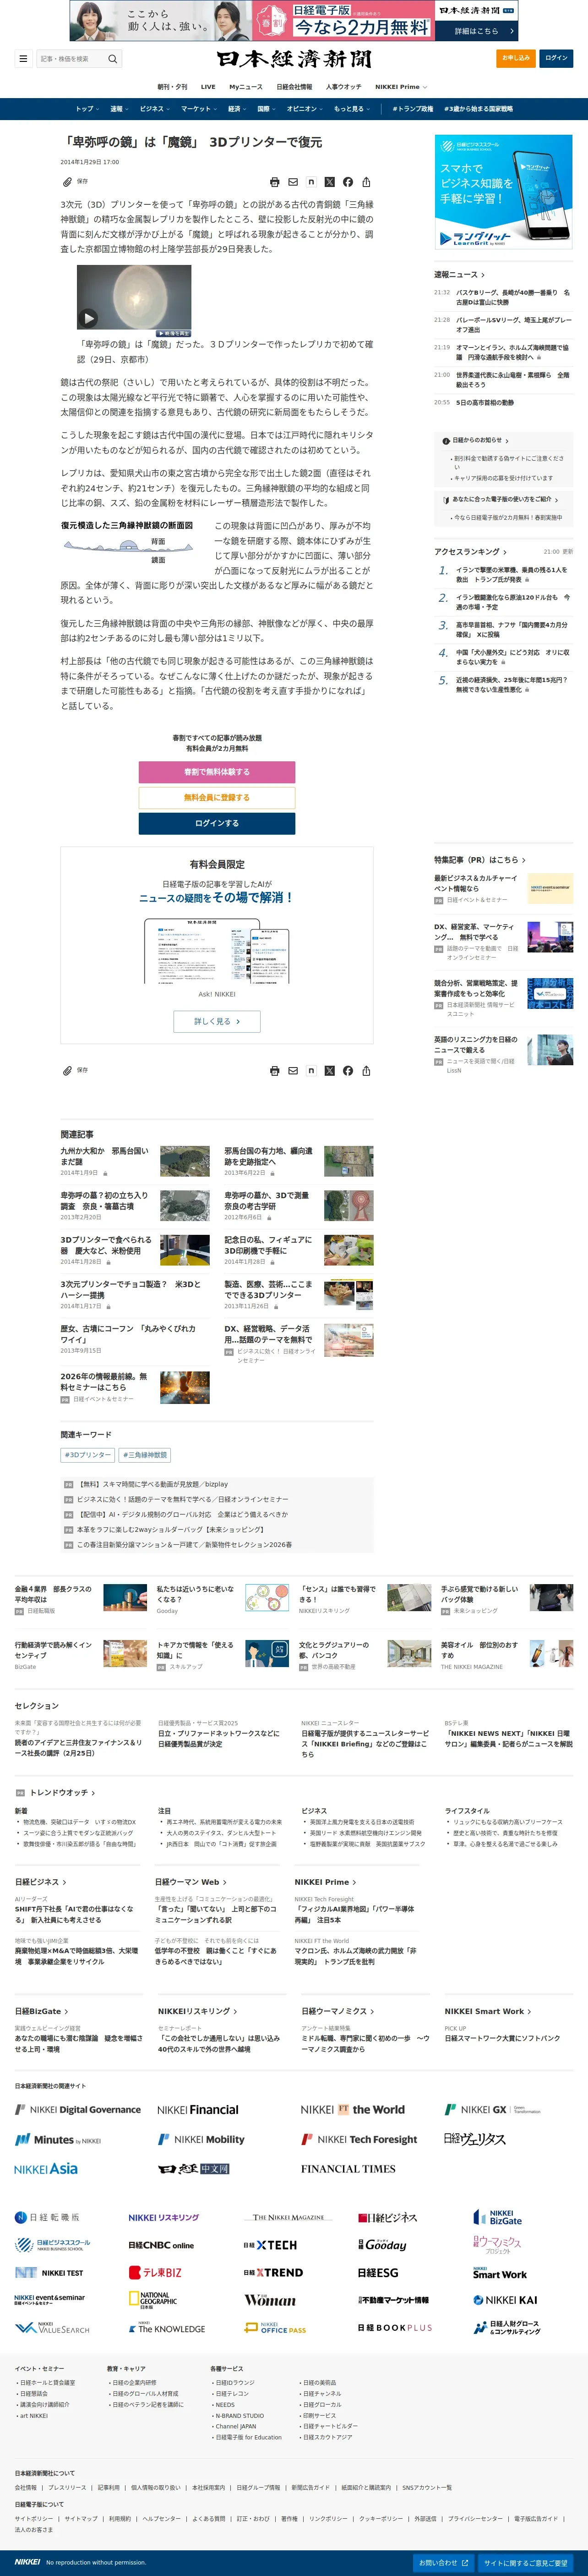Go to 日経会社情報 in the top menu
Viewport: 588px width, 2576px height.
point(294,87)
